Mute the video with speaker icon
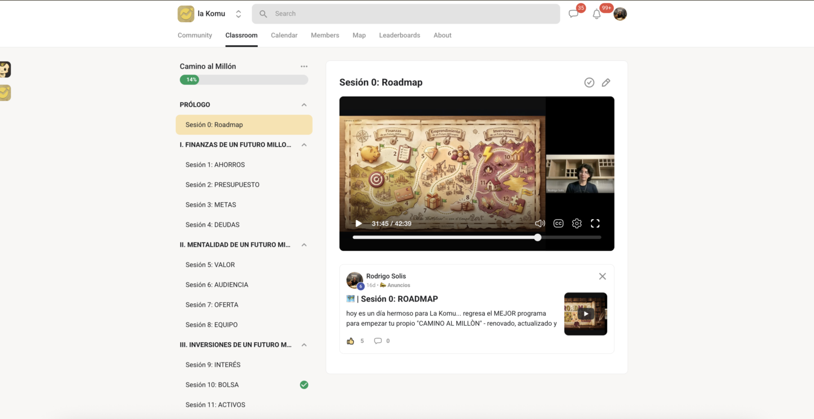The image size is (814, 419). tap(540, 224)
